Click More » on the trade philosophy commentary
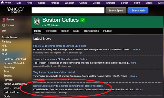Image resolution: width=164 pixels, height=98 pixels. pyautogui.click(x=139, y=90)
